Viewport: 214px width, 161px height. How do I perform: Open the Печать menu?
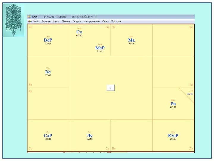[66, 22]
